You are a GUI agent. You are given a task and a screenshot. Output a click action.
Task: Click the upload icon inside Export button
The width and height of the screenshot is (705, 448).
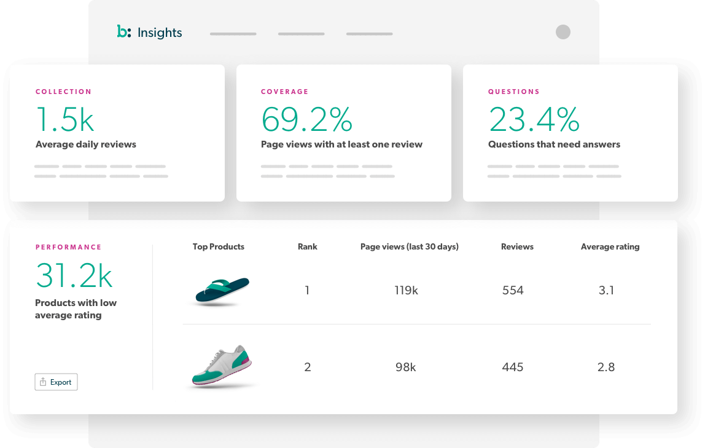(x=44, y=382)
